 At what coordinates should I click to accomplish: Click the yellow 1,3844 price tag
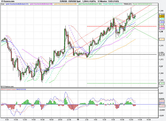click(x=162, y=16)
